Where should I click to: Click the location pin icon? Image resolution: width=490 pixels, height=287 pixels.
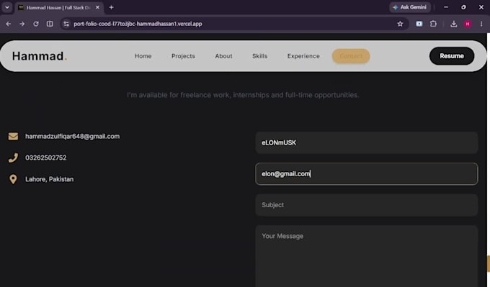click(x=13, y=179)
